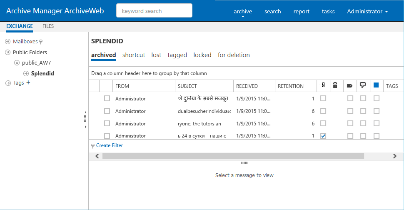Tick the row checkbox for dualbesucherIndividual message
404x210 pixels.
(x=107, y=111)
